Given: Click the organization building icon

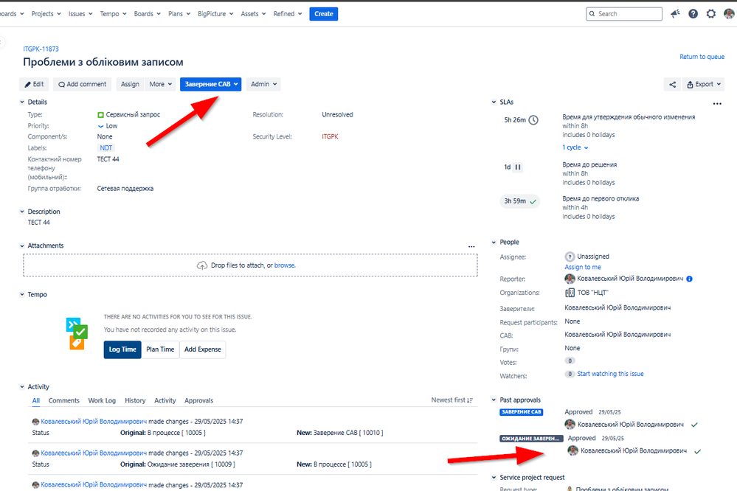Looking at the screenshot, I should [x=570, y=293].
